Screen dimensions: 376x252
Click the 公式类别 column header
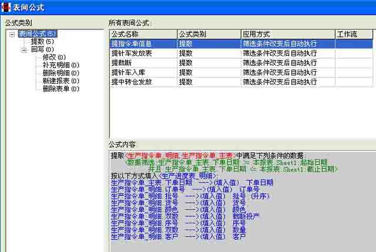tap(208, 34)
